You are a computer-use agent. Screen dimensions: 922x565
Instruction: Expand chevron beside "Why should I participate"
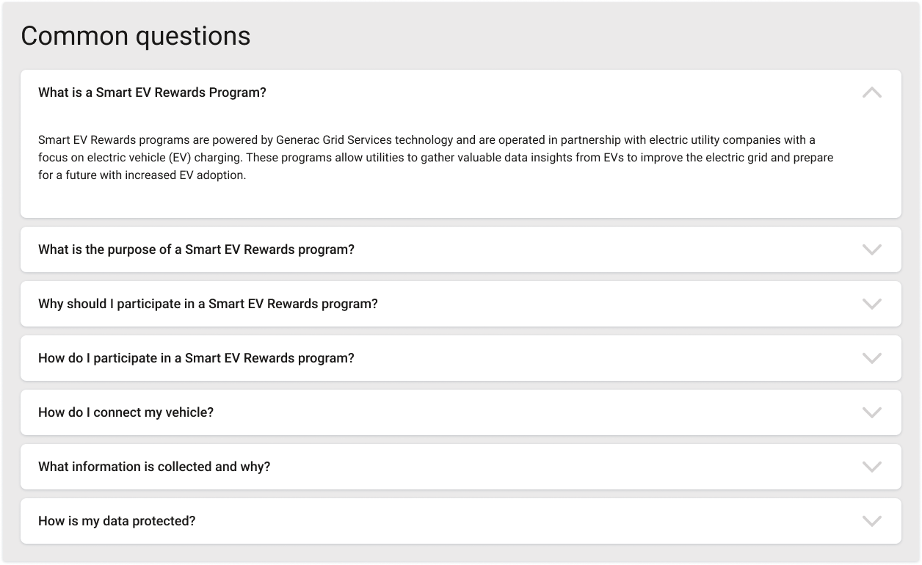[871, 304]
